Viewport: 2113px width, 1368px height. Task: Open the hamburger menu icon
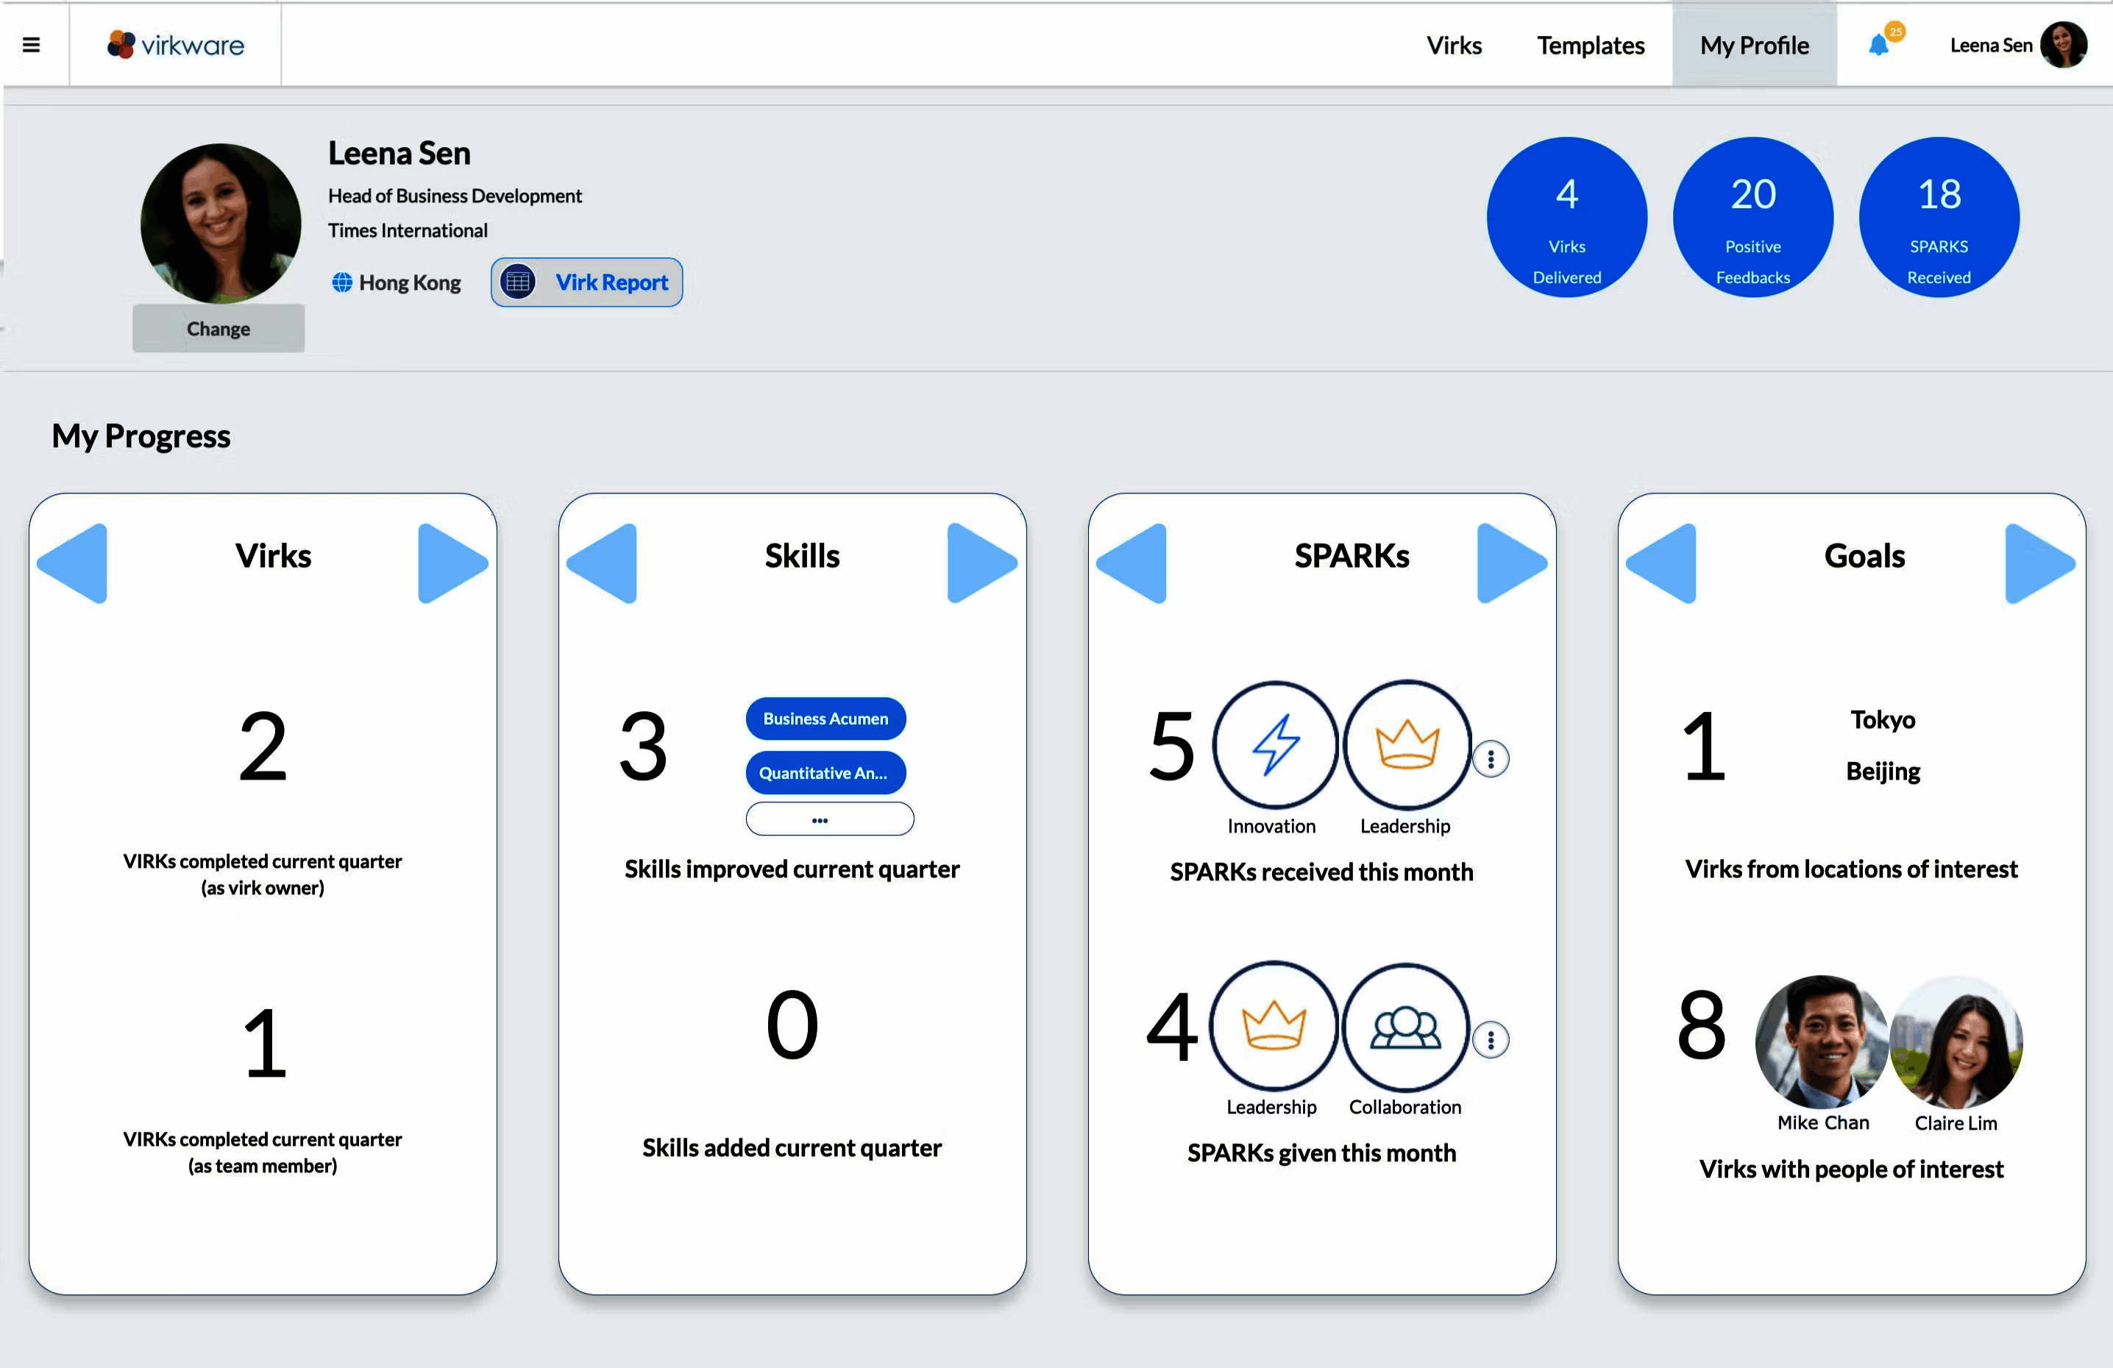31,46
